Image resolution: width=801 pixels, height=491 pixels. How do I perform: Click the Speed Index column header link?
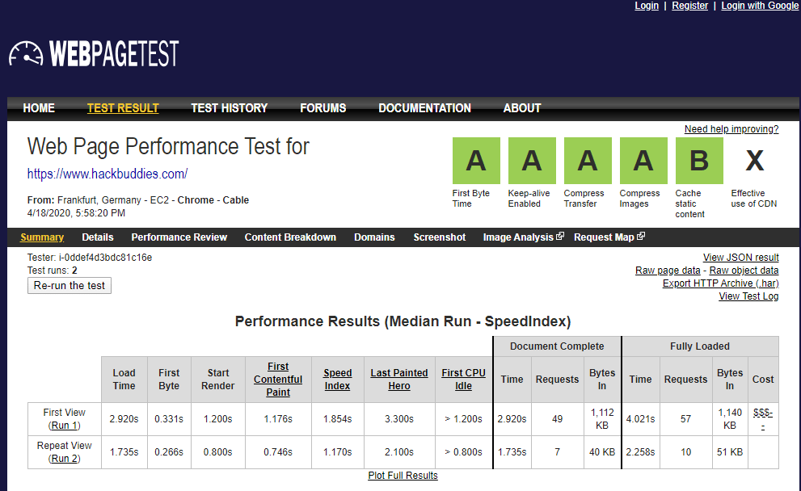pyautogui.click(x=338, y=380)
